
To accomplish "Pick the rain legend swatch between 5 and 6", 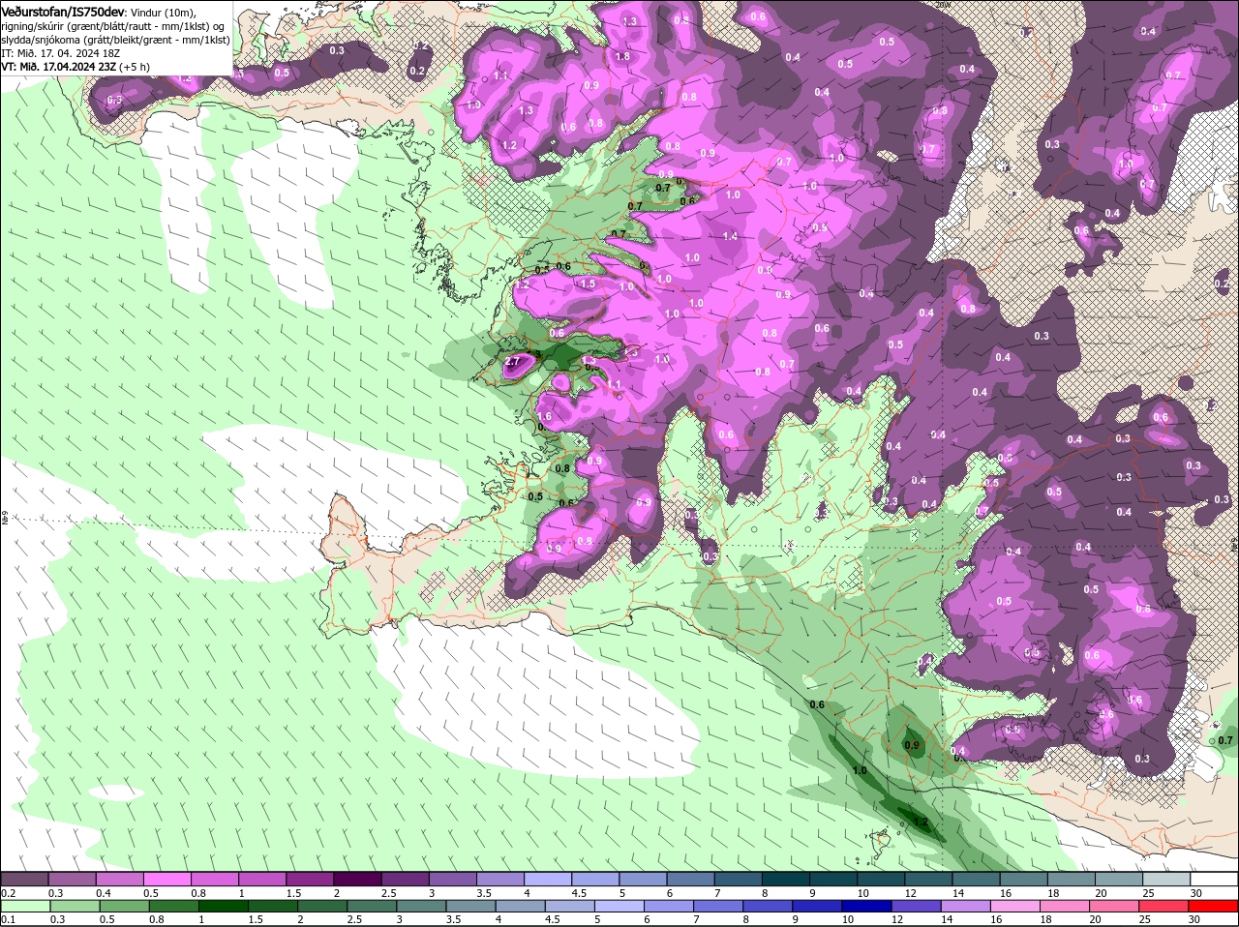I will pos(619,906).
